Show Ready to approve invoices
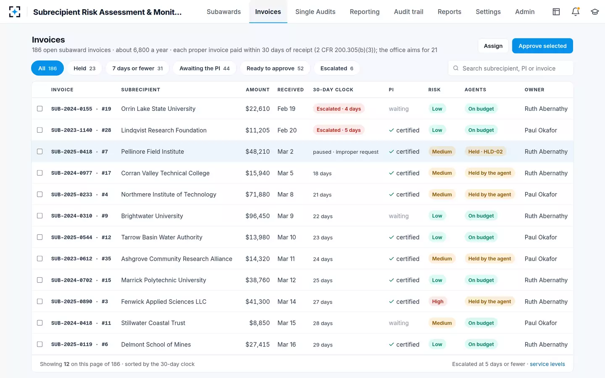Viewport: 605px width, 378px height. 275,68
